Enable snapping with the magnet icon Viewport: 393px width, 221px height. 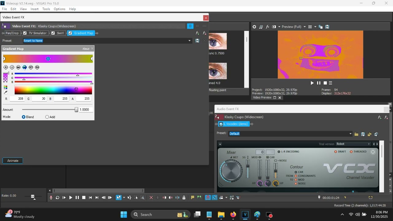tap(208, 198)
